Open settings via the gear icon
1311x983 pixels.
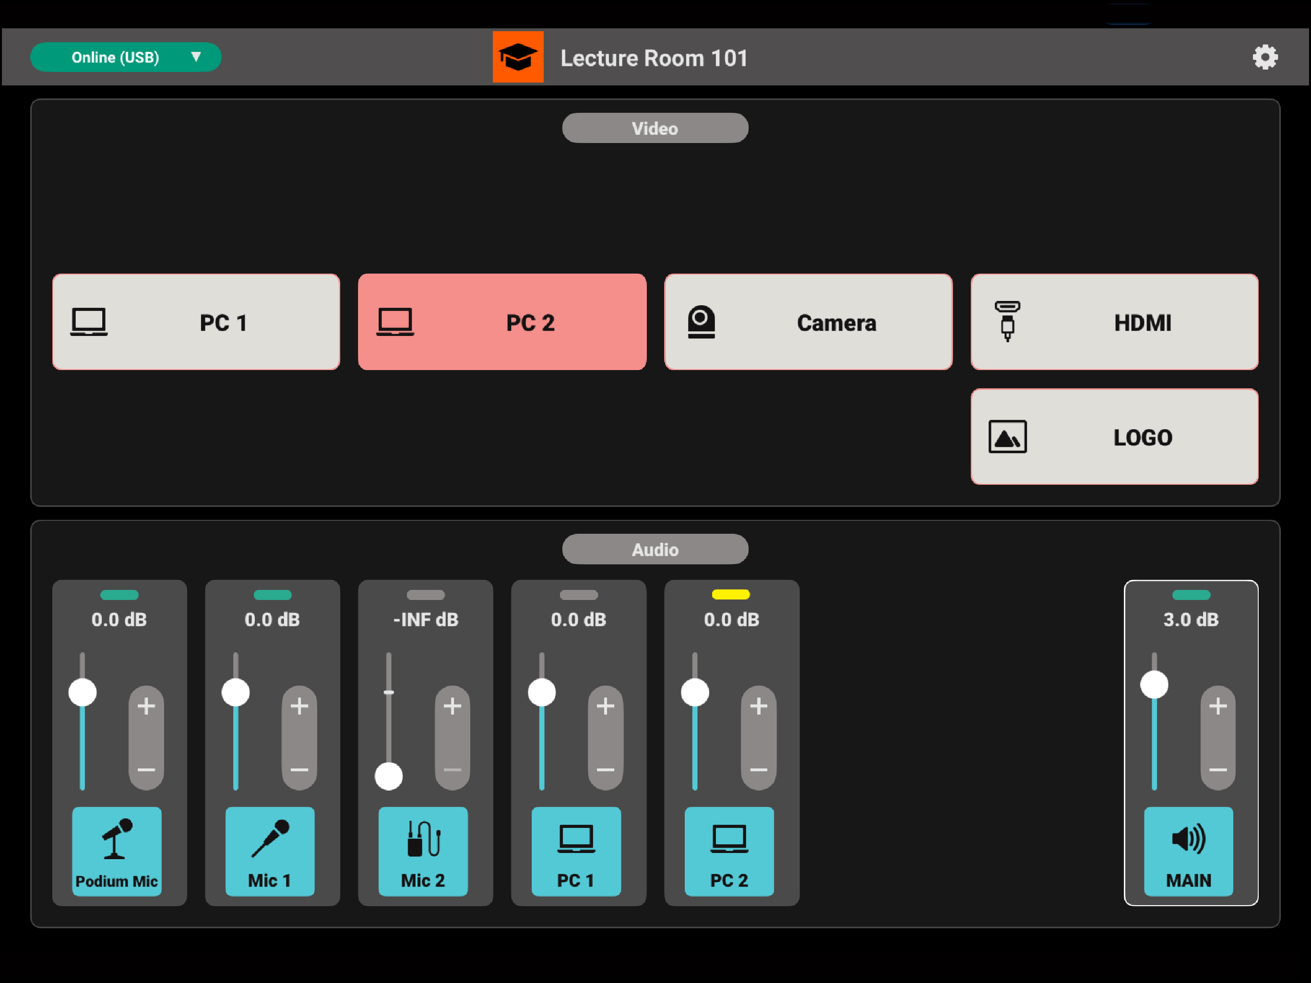click(x=1264, y=58)
